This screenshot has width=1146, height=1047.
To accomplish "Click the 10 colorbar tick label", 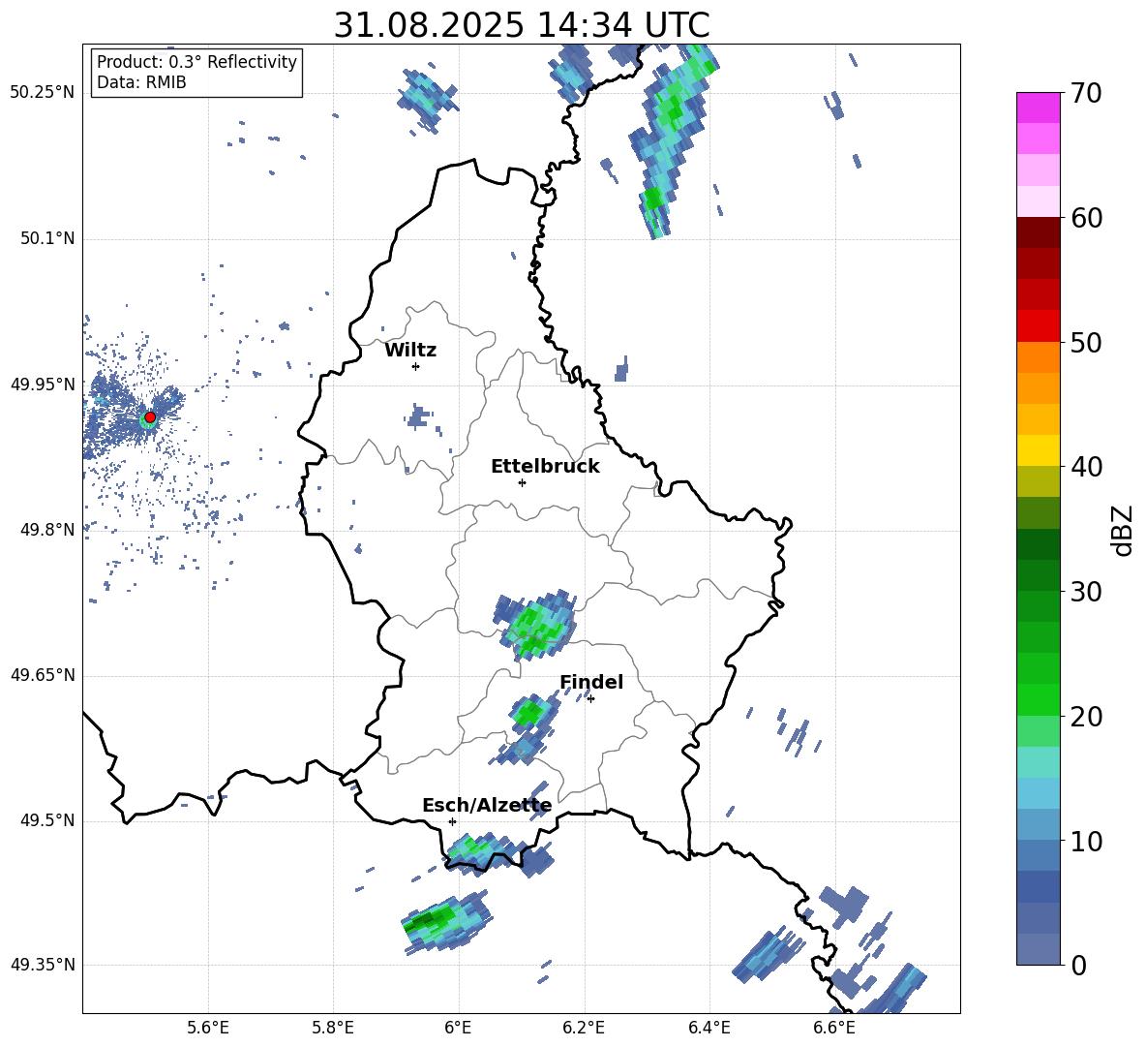I will tap(1086, 841).
